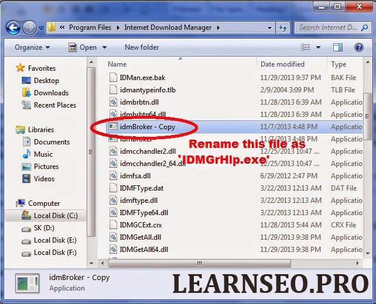
Task: Select the idmantypeinfo.tlb file
Action: (x=235, y=90)
